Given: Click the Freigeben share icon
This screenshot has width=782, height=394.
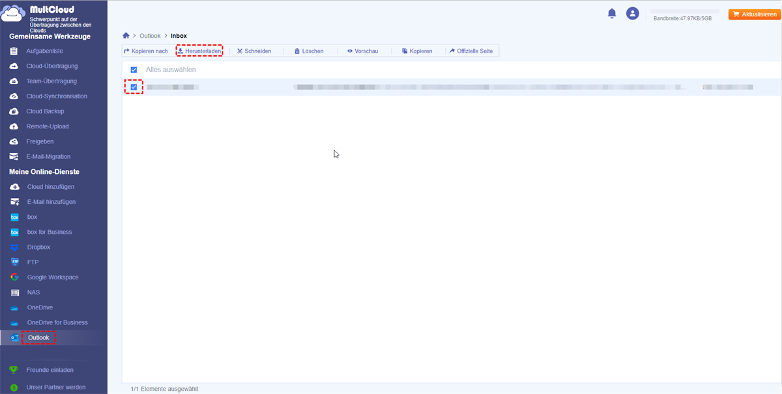Looking at the screenshot, I should 14,141.
